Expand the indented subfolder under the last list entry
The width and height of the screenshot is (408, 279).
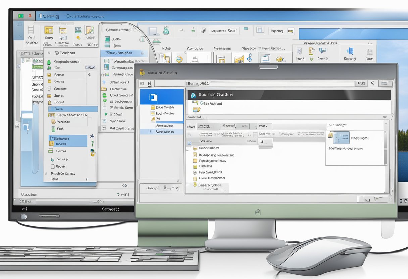(210, 189)
